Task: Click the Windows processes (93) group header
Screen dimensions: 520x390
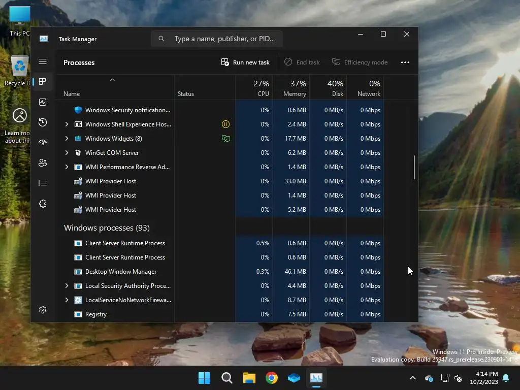Action: pyautogui.click(x=107, y=228)
